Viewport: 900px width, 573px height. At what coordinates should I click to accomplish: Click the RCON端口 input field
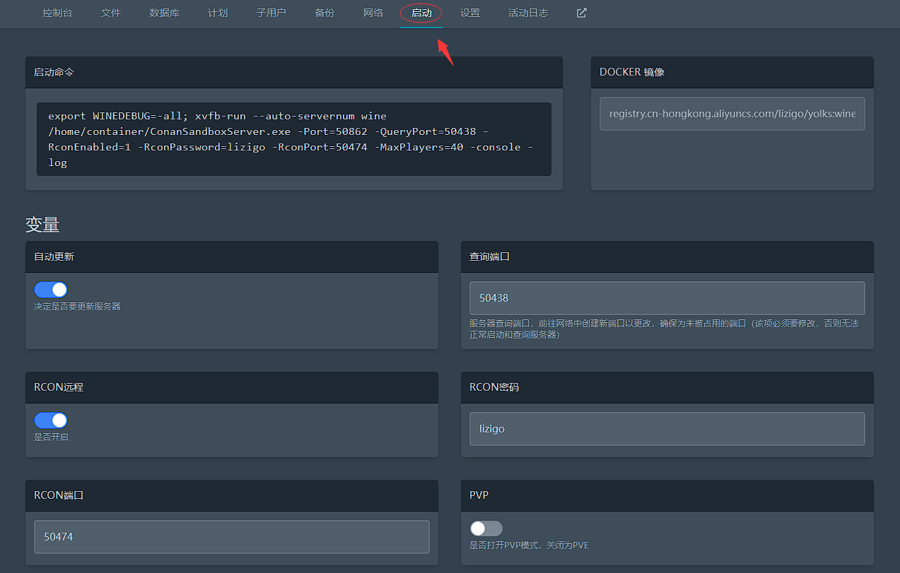point(232,537)
